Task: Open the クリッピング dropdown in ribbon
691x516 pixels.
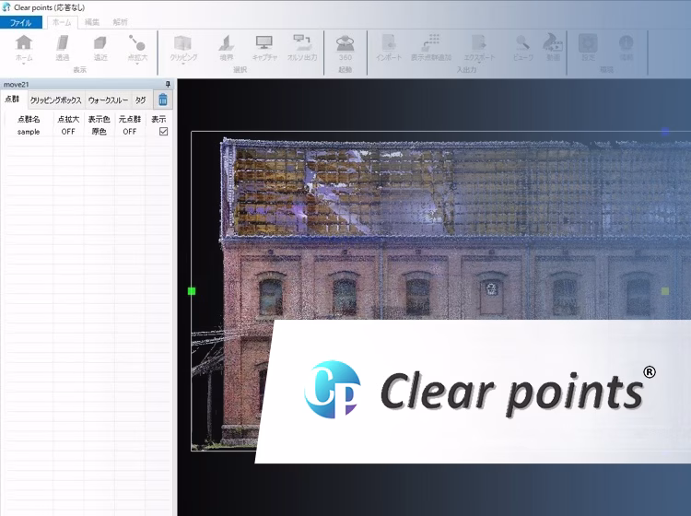Action: tap(183, 64)
